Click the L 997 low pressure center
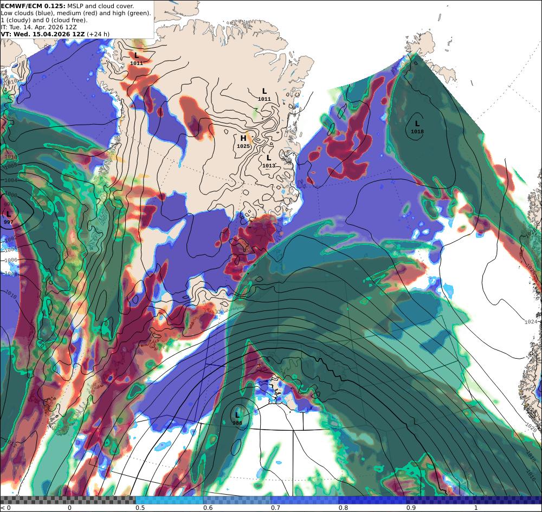Image resolution: width=542 pixels, height=512 pixels. (x=8, y=218)
